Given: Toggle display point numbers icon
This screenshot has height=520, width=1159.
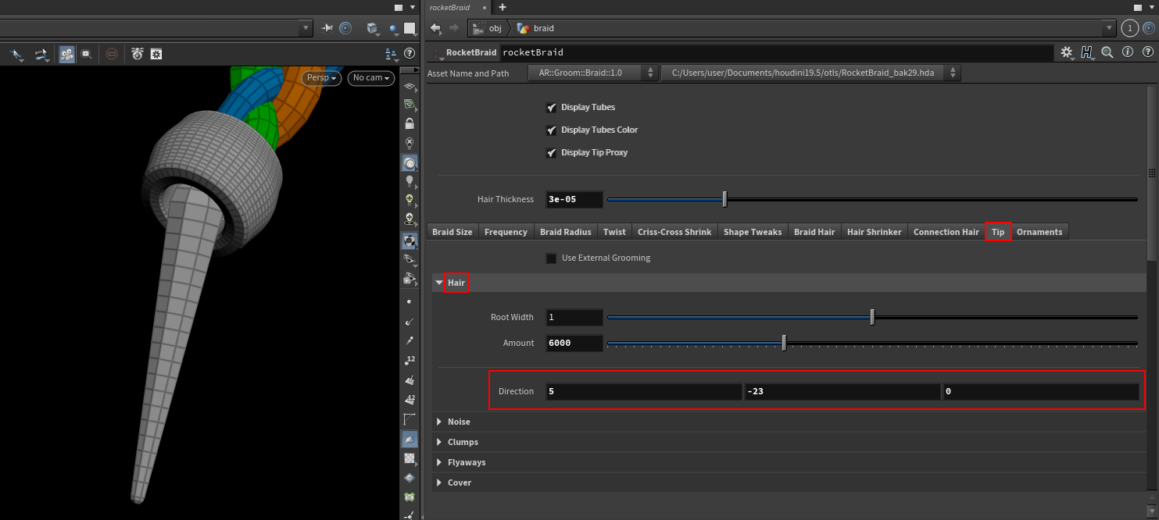Looking at the screenshot, I should click(410, 360).
